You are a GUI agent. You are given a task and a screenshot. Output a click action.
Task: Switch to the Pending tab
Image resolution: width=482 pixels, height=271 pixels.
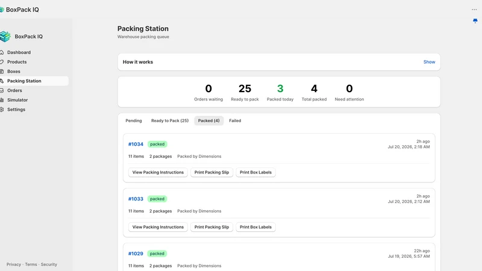tap(134, 121)
